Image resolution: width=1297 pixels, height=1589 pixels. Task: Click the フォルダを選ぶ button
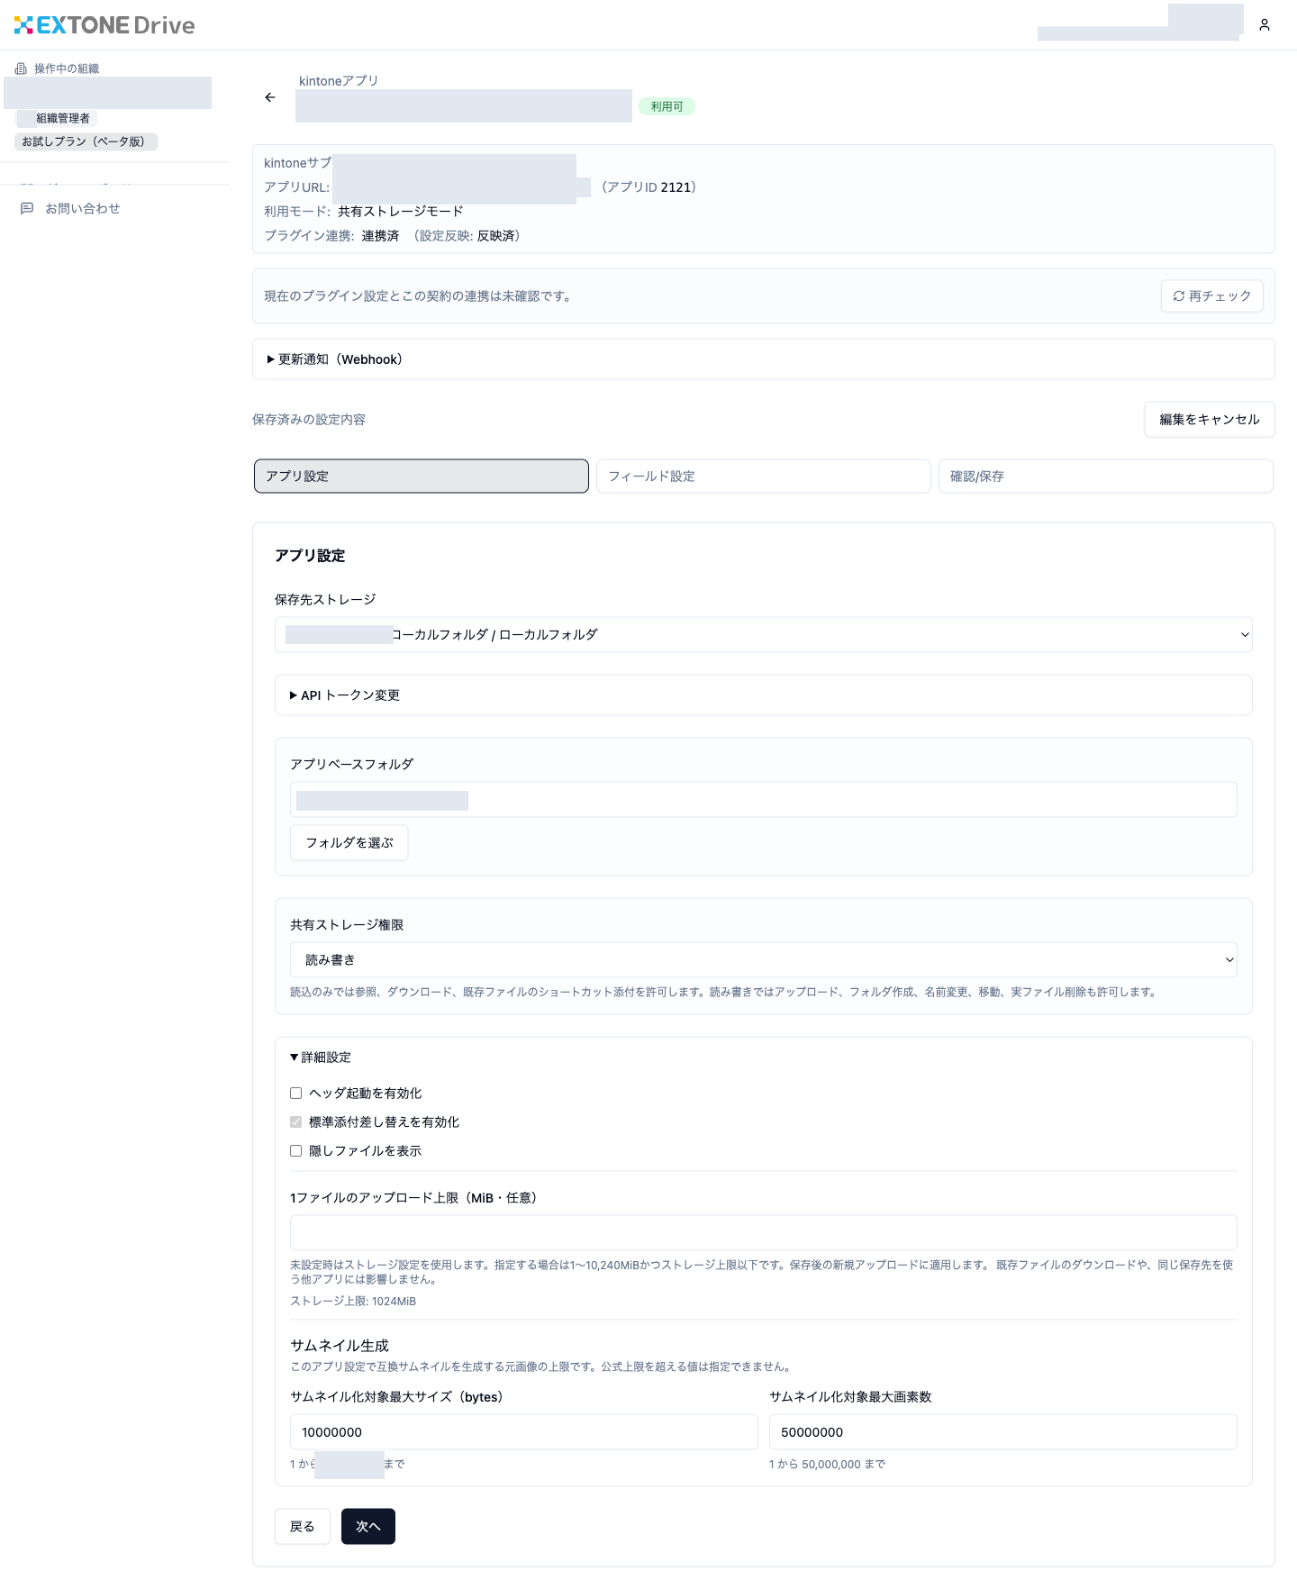coord(349,843)
